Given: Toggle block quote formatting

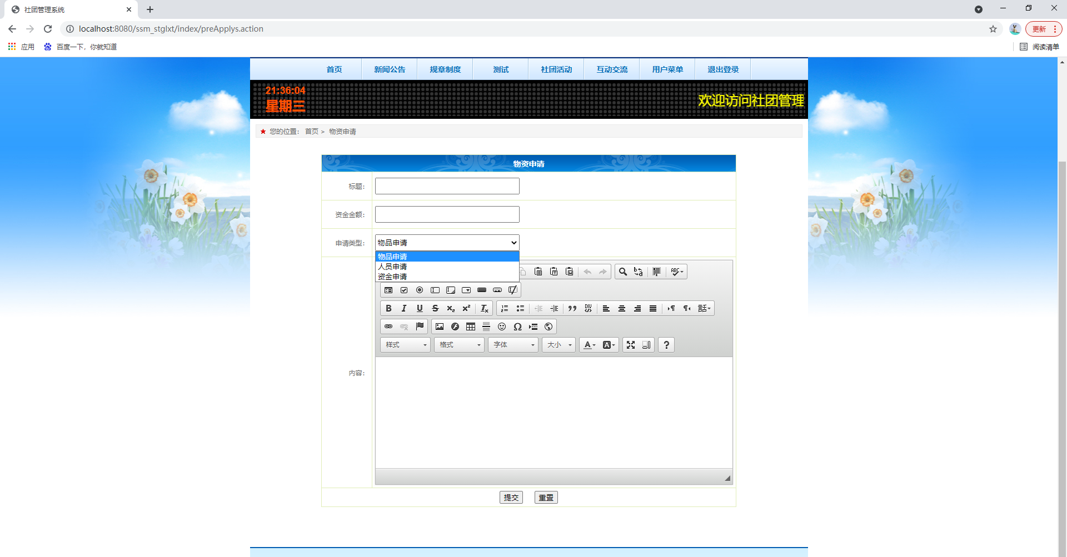Looking at the screenshot, I should [x=572, y=308].
